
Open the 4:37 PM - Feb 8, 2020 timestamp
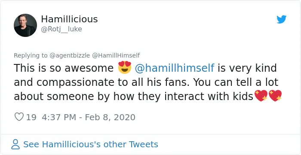pos(89,117)
